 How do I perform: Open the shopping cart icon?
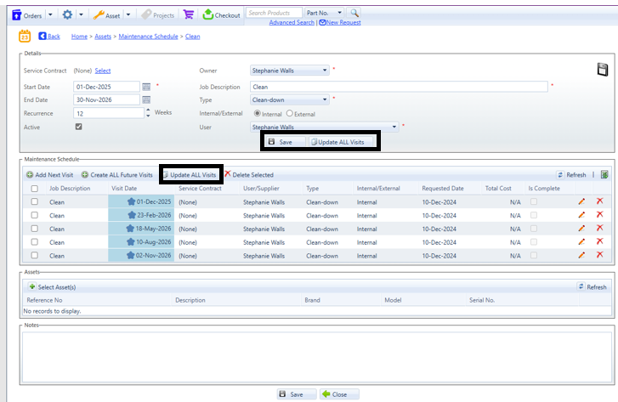[189, 14]
